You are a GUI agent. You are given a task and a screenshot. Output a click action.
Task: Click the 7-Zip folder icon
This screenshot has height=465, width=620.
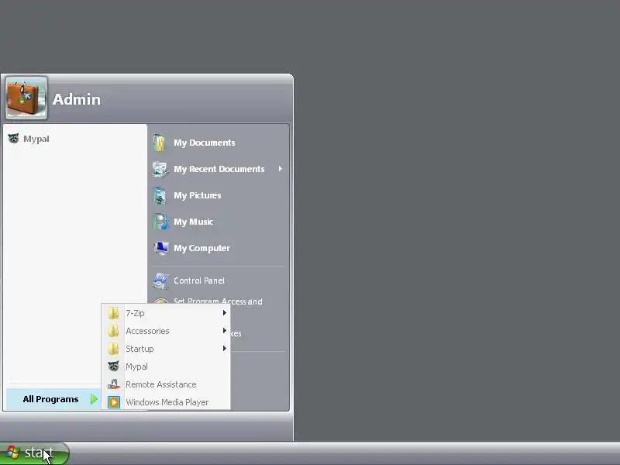point(113,313)
